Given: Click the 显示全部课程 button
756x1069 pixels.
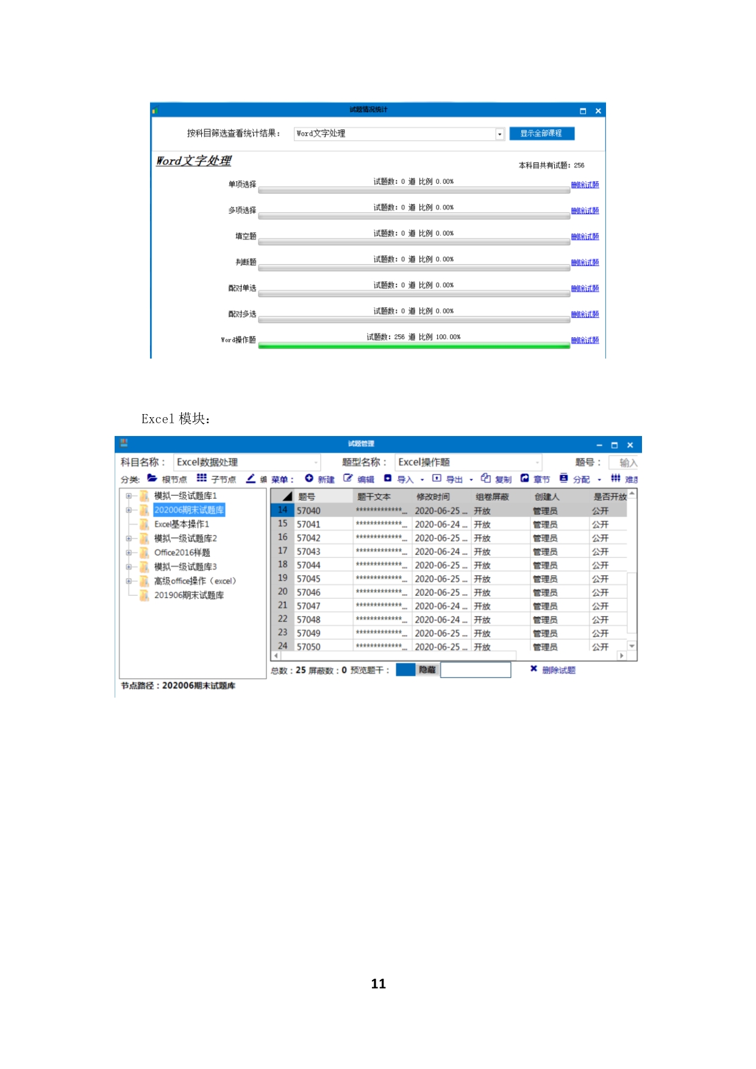Looking at the screenshot, I should pos(541,134).
